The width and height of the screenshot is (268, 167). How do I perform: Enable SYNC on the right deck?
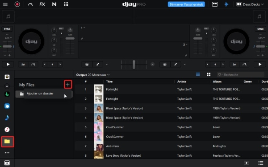click(260, 29)
